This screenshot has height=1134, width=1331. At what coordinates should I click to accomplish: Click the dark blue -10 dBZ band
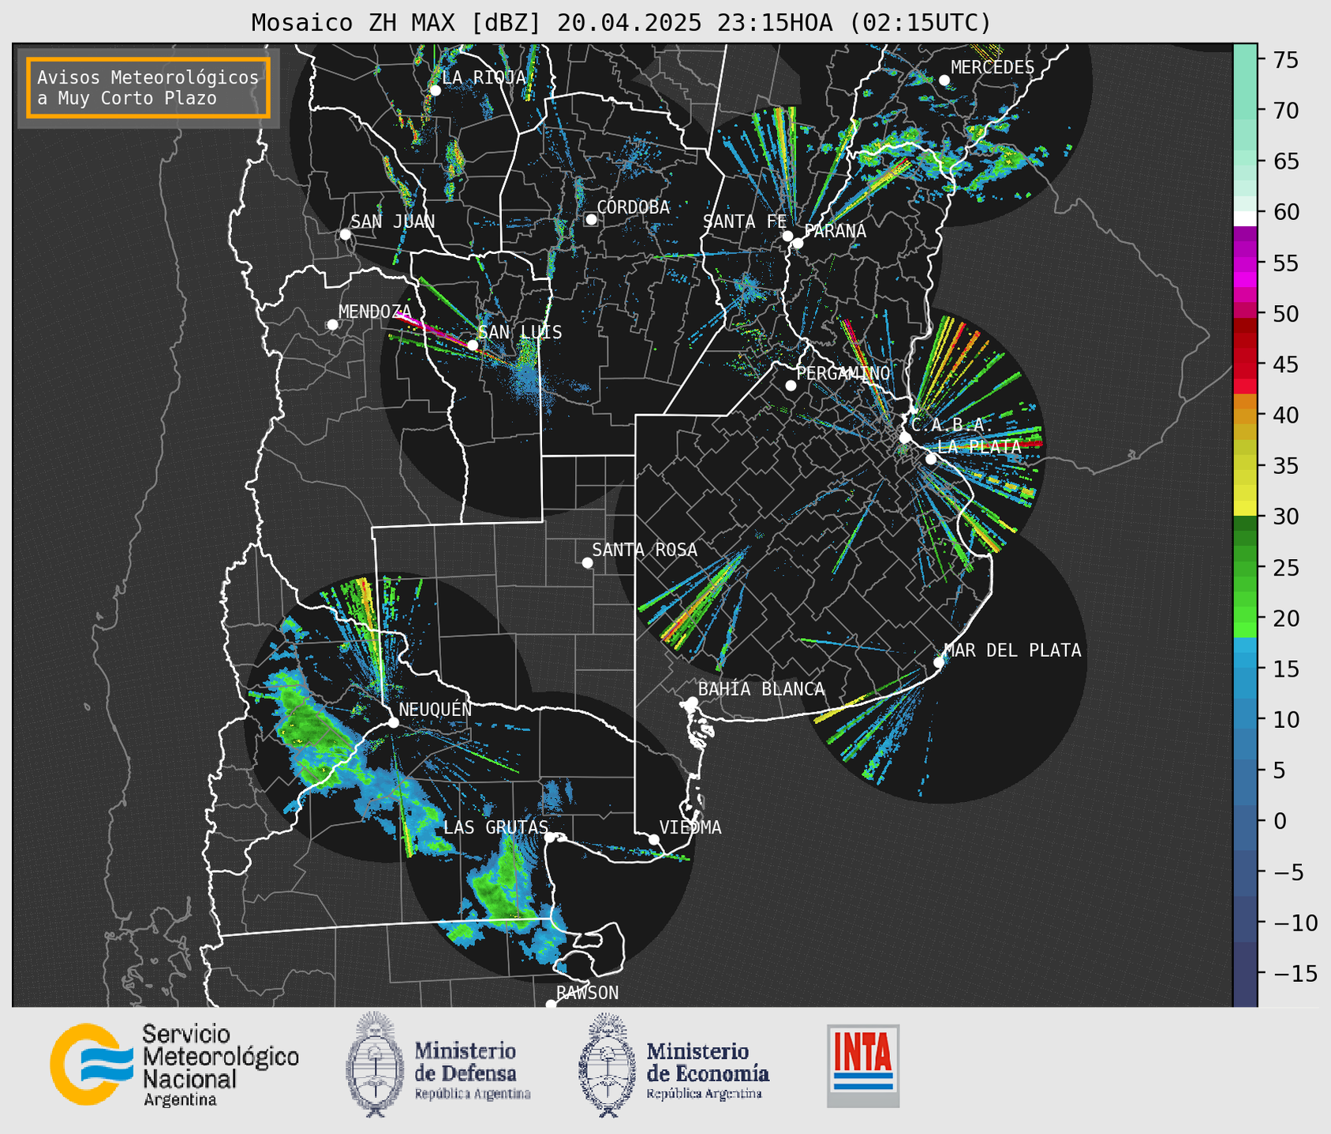point(1245,922)
